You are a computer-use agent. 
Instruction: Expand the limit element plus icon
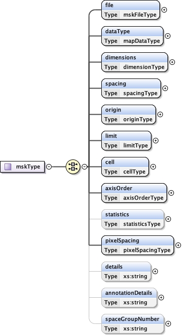coord(156,140)
